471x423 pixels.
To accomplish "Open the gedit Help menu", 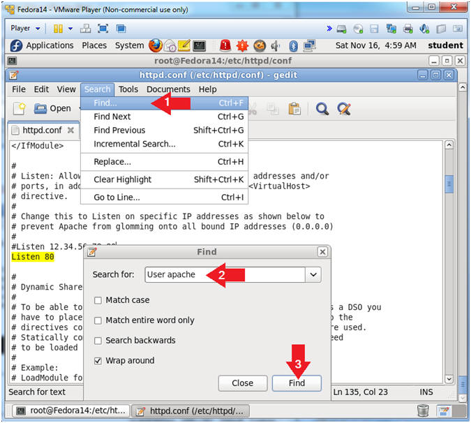I will 207,89.
